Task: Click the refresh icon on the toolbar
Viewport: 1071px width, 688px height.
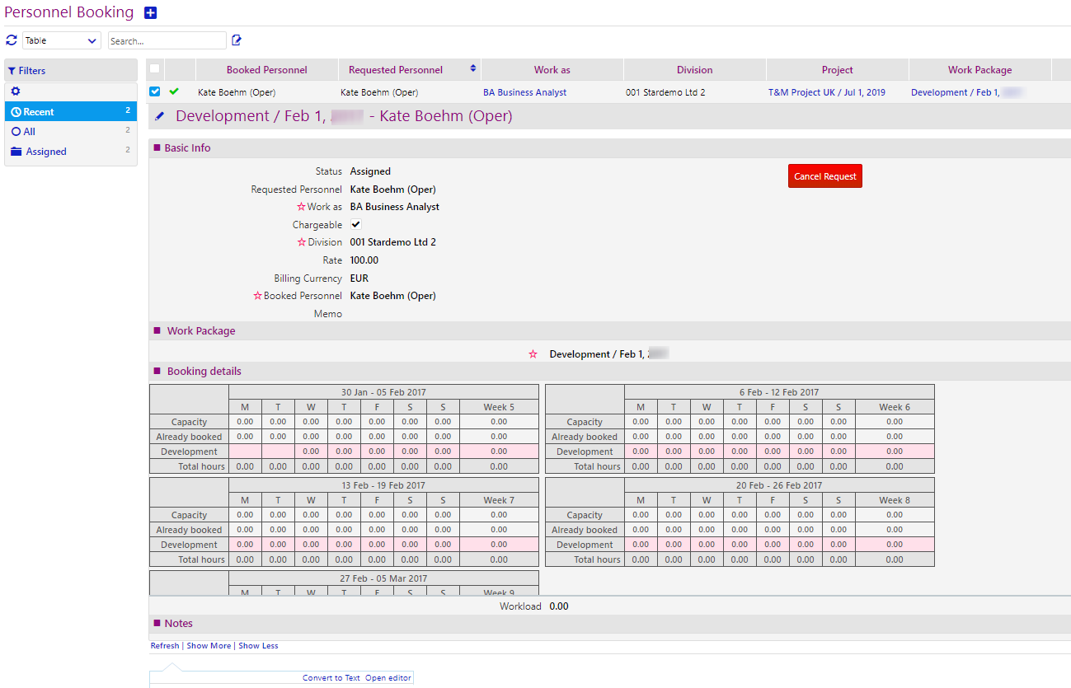Action: [x=11, y=40]
